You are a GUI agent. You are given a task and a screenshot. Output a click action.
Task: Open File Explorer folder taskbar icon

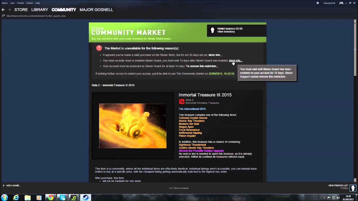click(28, 198)
